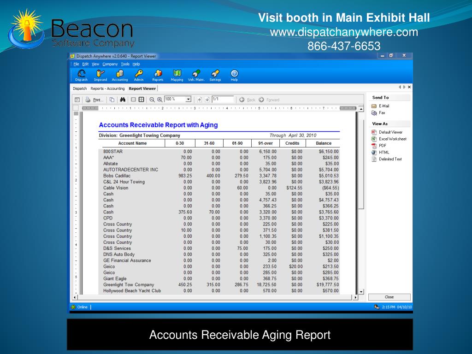Toggle the table of contents pane icon
The image size is (472, 354).
[77, 100]
